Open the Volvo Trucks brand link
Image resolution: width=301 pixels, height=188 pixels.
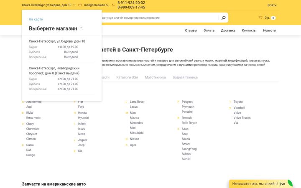pyautogui.click(x=242, y=118)
